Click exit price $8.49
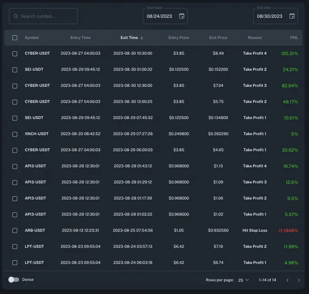The width and height of the screenshot is (309, 294). (x=218, y=53)
